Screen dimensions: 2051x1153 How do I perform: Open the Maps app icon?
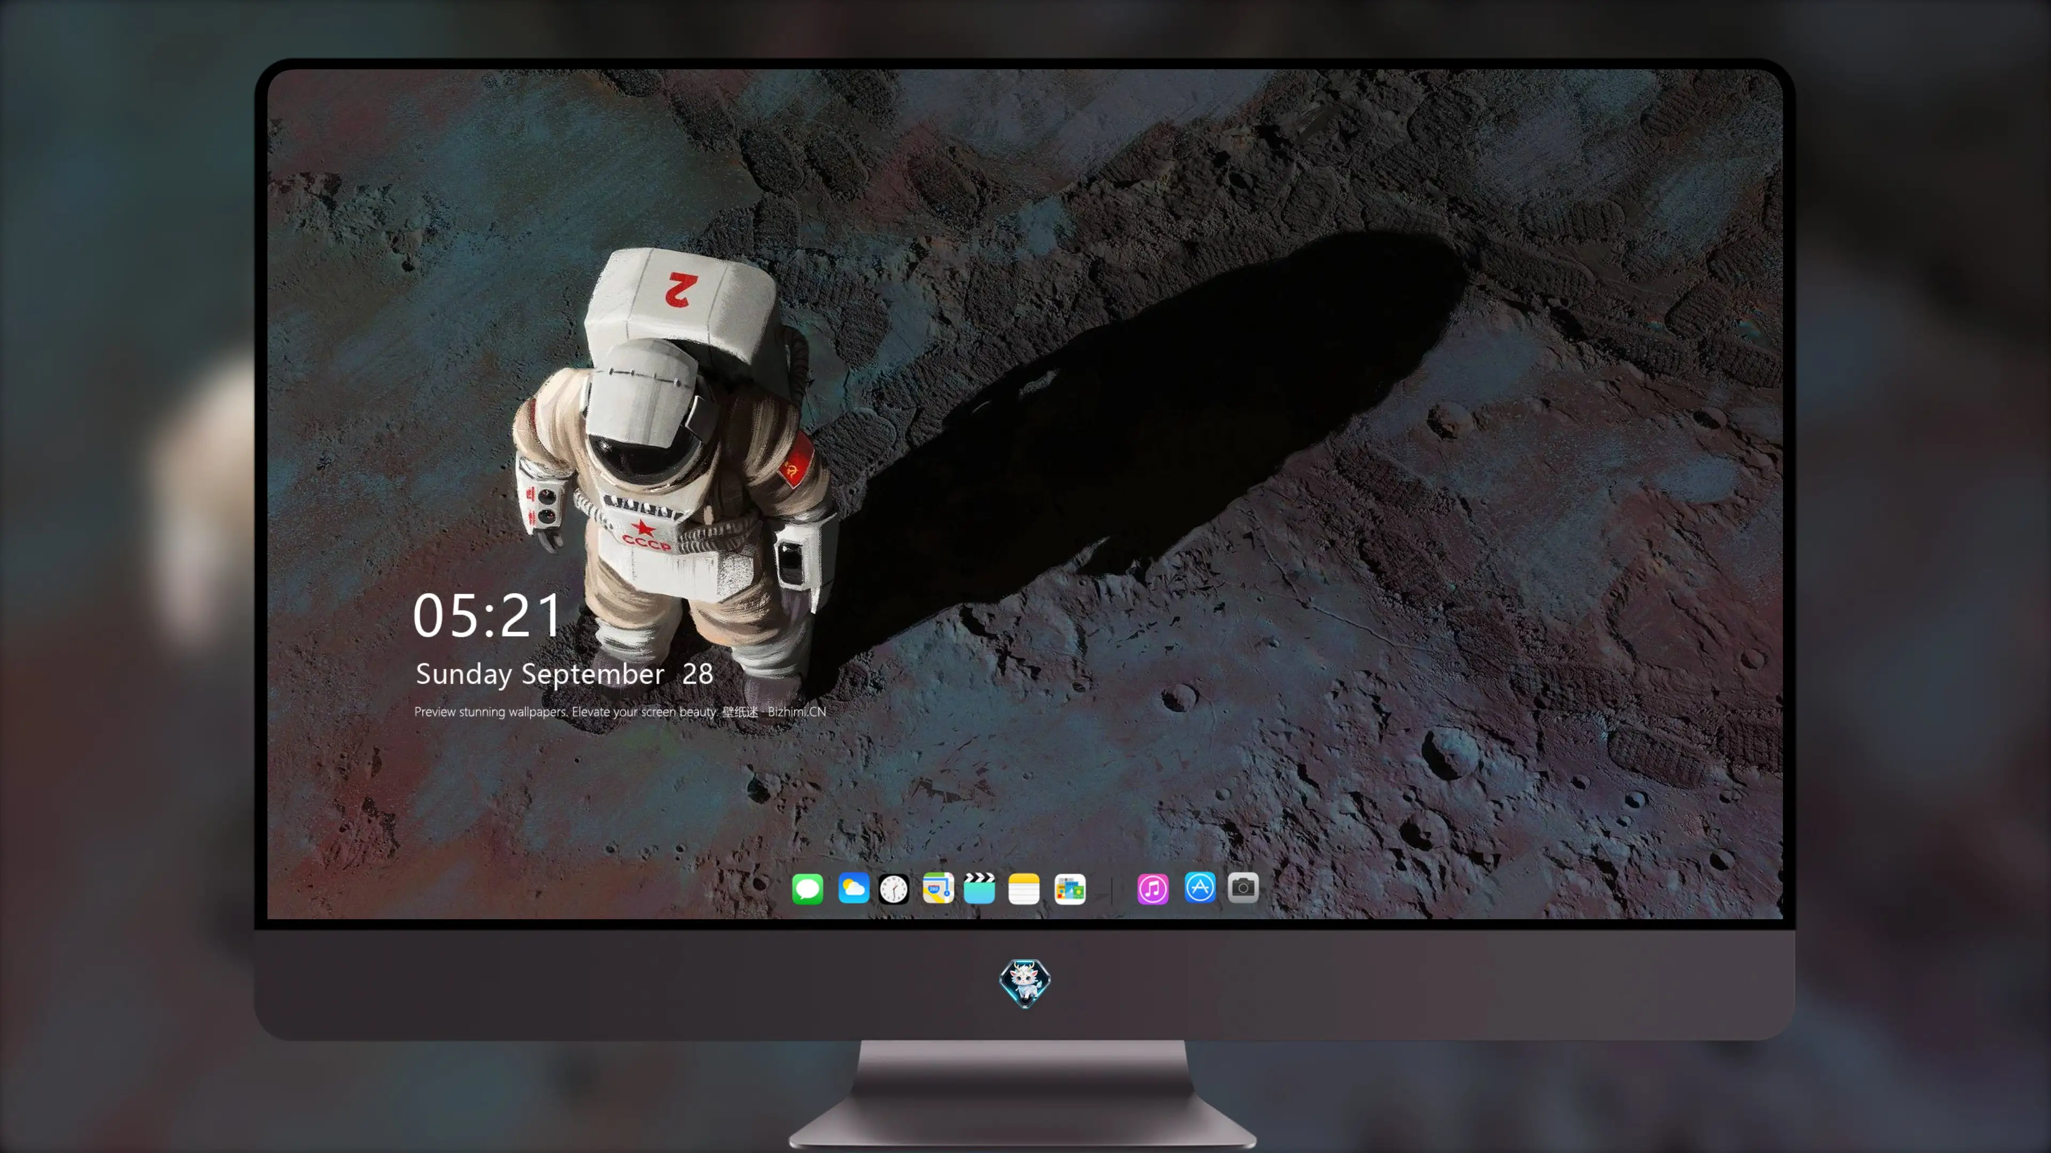click(x=938, y=888)
